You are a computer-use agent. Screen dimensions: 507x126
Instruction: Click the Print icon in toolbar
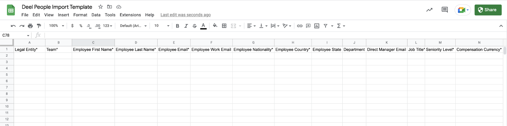pos(30,26)
